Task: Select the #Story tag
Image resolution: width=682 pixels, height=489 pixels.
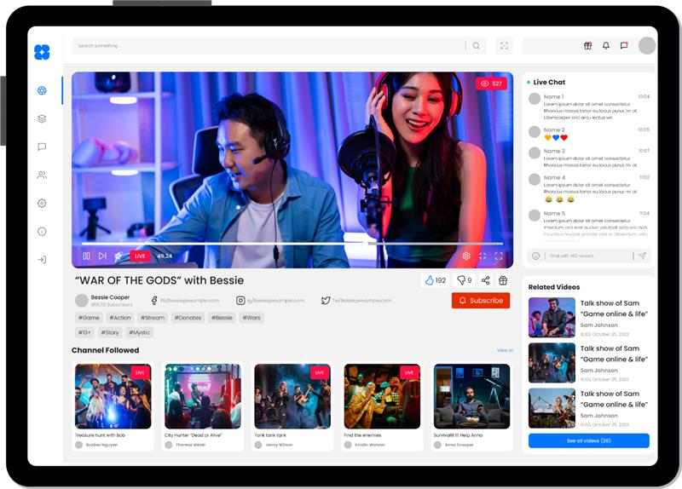Action: (110, 332)
